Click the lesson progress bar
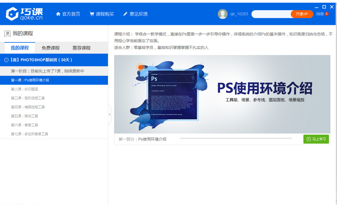The width and height of the screenshot is (337, 224). tap(236, 138)
